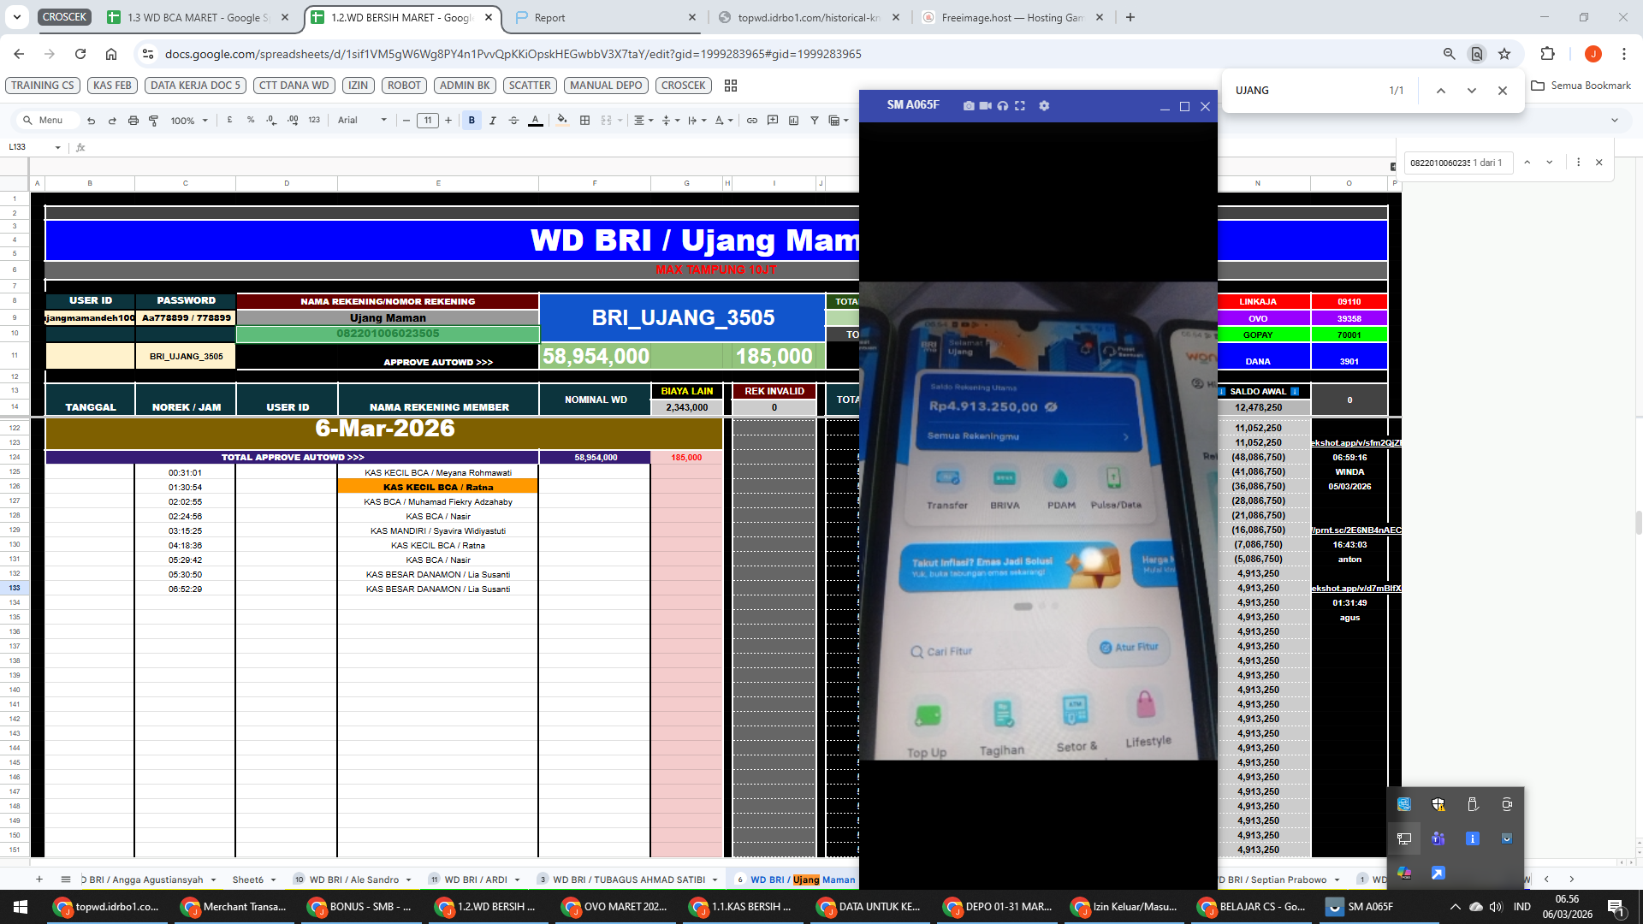Viewport: 1643px width, 924px height.
Task: Click screenshot camera icon in SM A065F window
Action: pyautogui.click(x=968, y=106)
